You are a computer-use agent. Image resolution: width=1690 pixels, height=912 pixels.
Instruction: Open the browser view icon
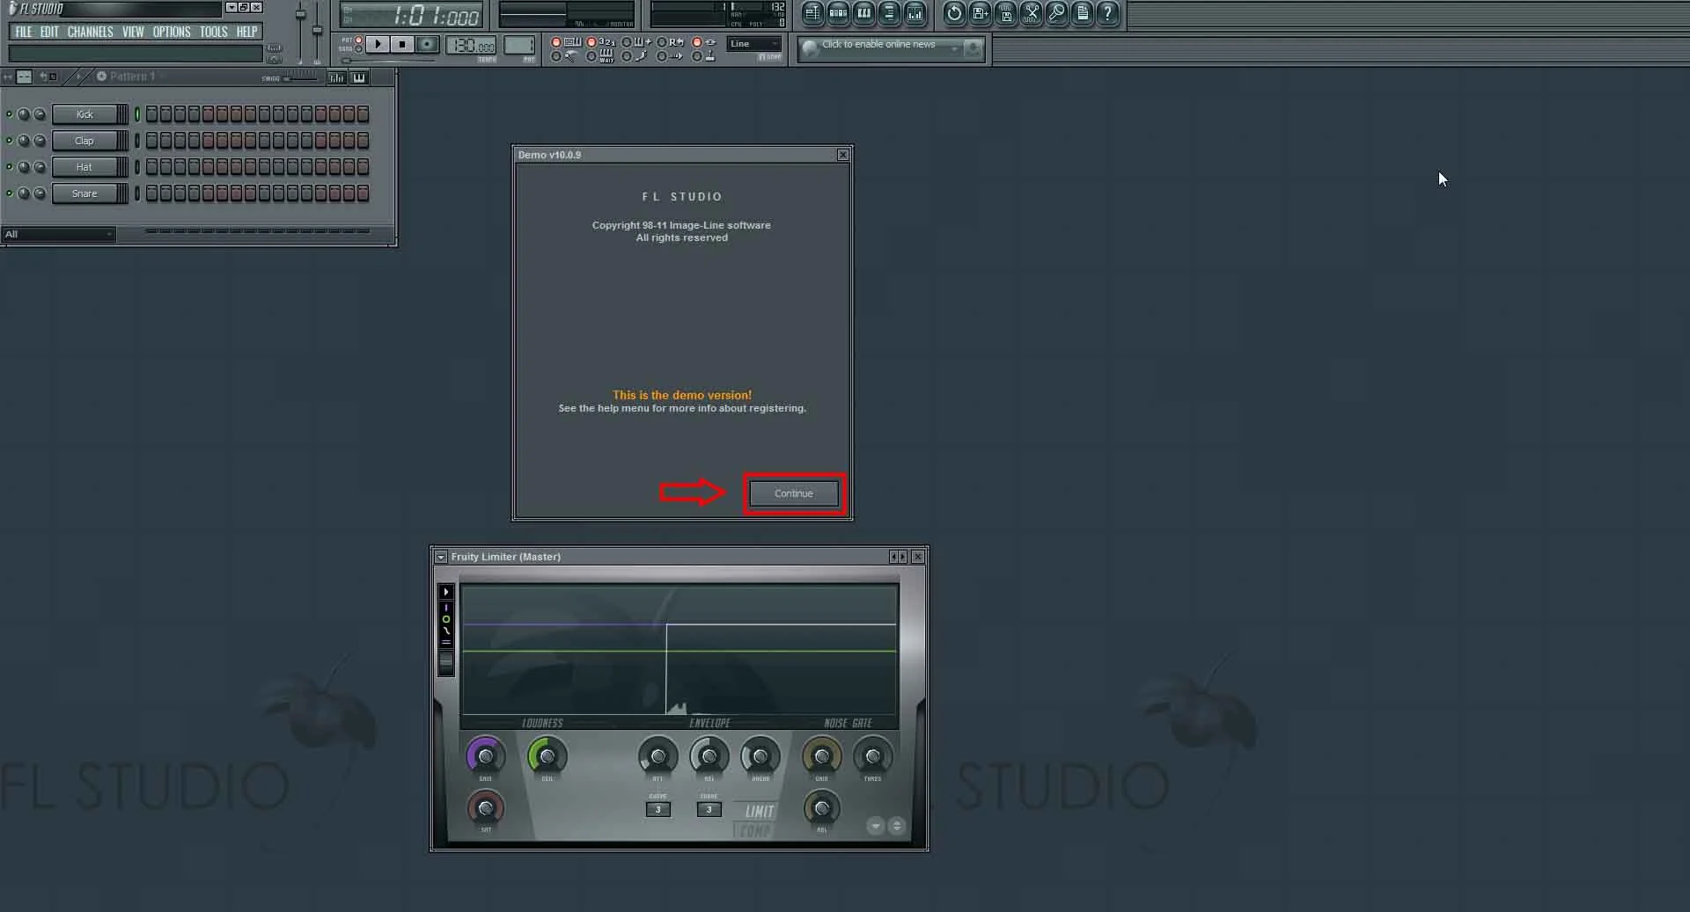point(889,13)
